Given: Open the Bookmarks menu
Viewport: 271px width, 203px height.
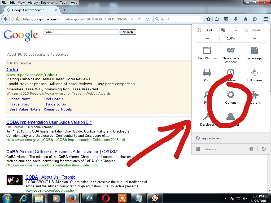Looking at the screenshot, I should pos(49,3).
